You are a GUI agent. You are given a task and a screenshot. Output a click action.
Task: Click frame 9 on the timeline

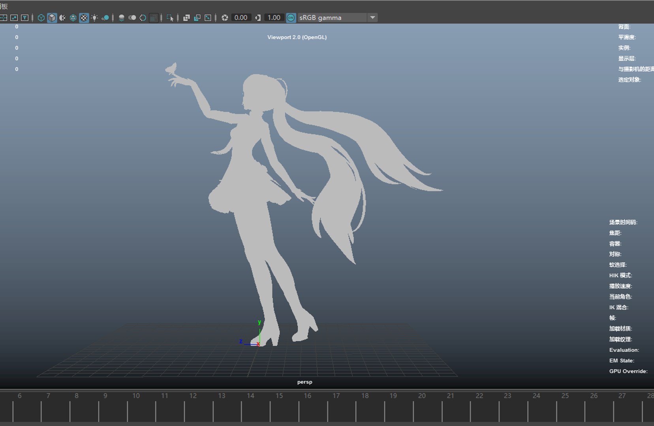click(x=105, y=396)
